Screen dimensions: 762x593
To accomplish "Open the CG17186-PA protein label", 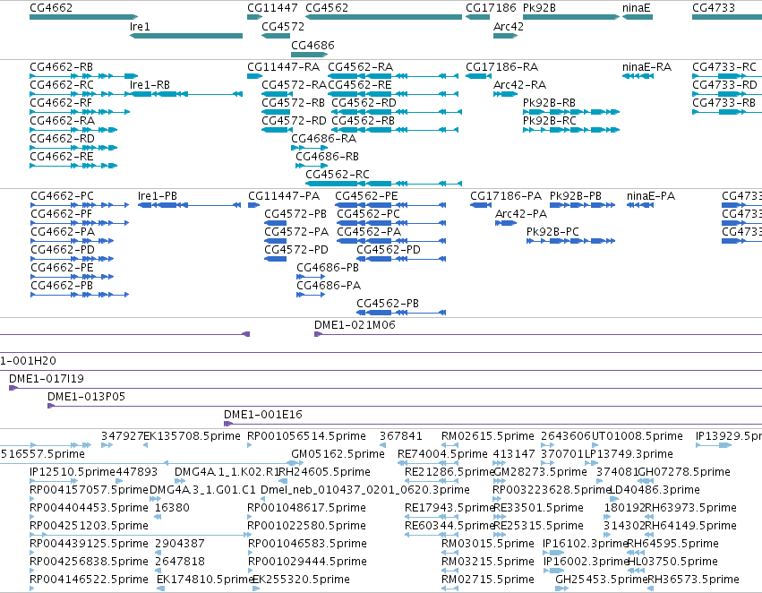I will (506, 196).
